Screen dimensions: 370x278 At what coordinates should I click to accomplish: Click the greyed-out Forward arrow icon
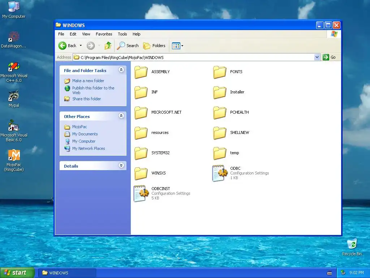(x=91, y=46)
